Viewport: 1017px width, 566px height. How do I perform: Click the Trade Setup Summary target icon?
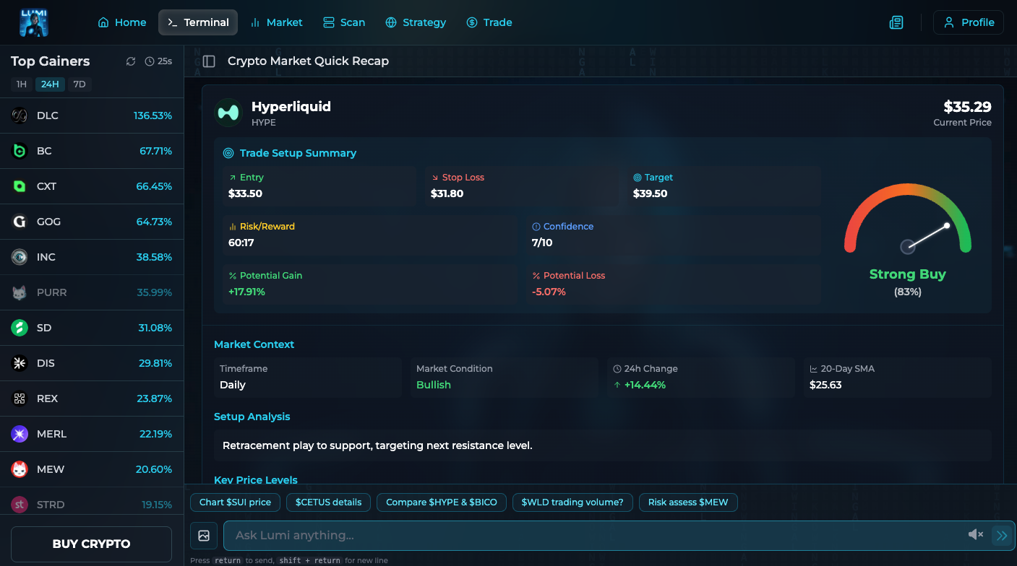pyautogui.click(x=228, y=153)
